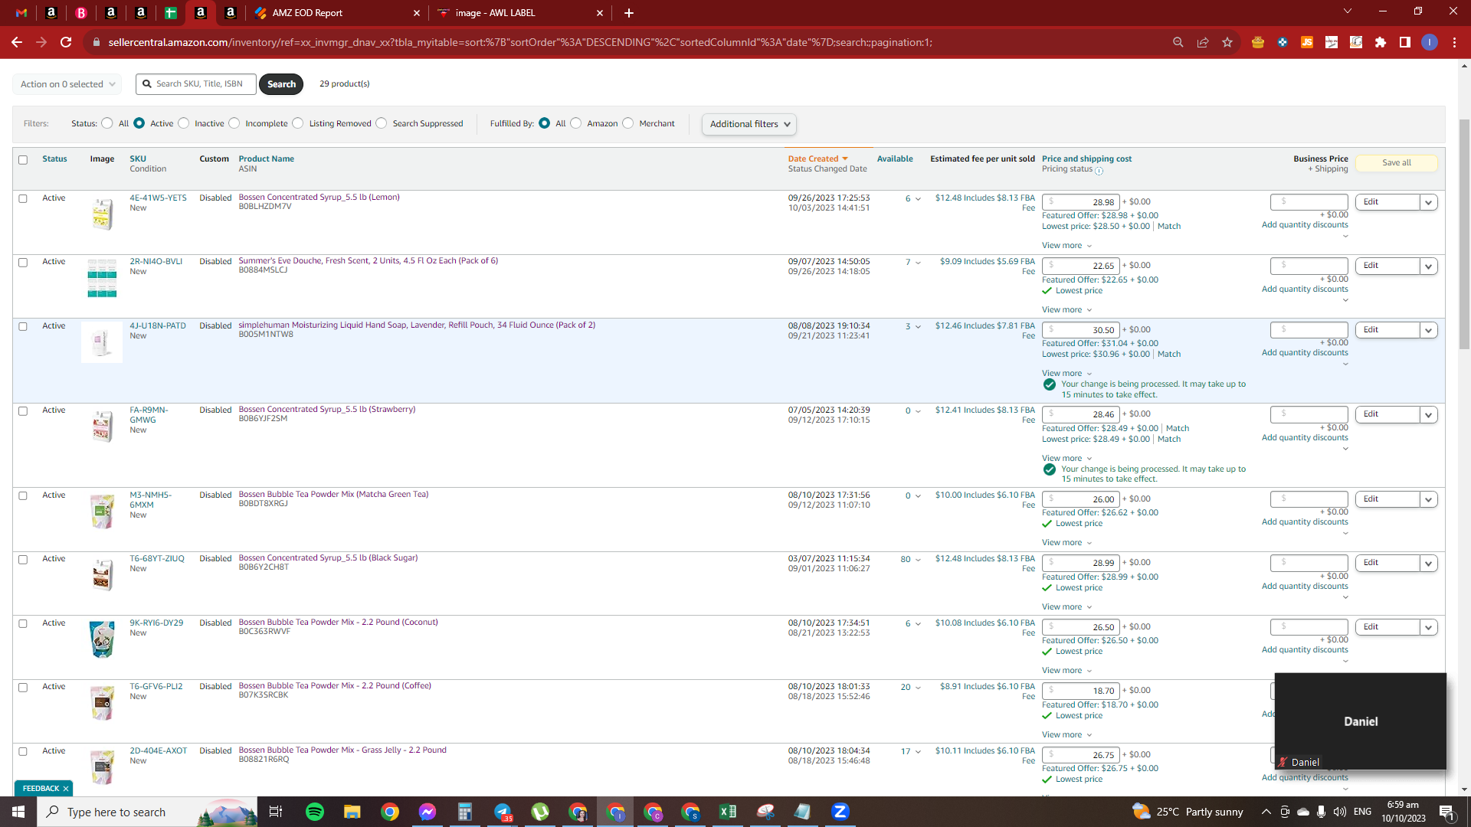Screen dimensions: 1471x827
Task: Expand quantity discounts chevron for Coconut row
Action: 1345,661
